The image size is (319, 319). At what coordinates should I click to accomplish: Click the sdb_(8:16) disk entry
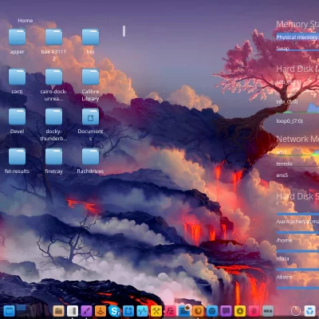pyautogui.click(x=289, y=82)
